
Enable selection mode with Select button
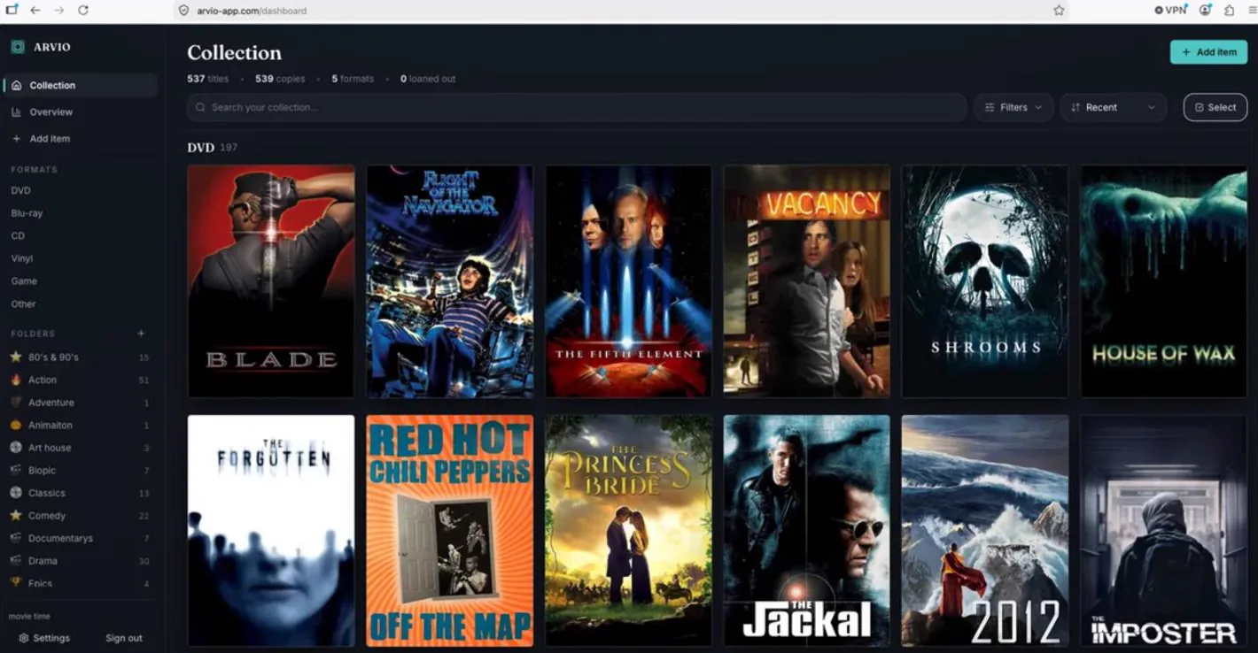pos(1215,107)
